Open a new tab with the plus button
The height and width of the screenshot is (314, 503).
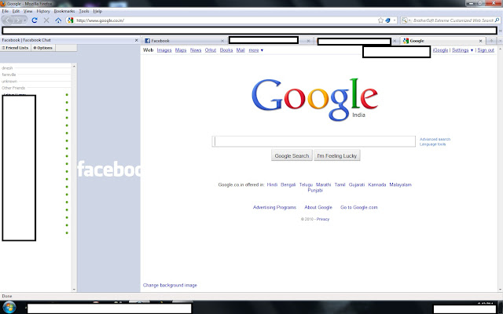click(490, 41)
